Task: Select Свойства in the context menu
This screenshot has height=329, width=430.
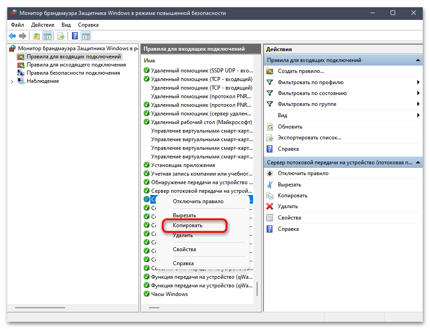Action: tap(184, 249)
